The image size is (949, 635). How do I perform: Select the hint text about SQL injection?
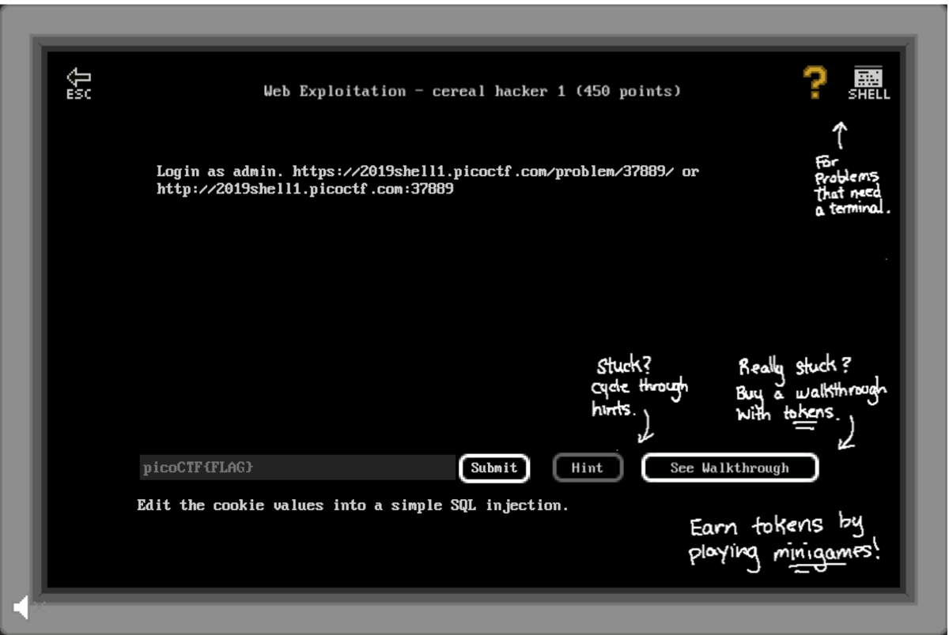point(353,505)
